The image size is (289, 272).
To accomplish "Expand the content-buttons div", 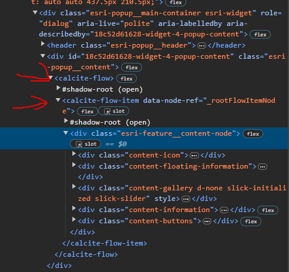I will (73, 220).
